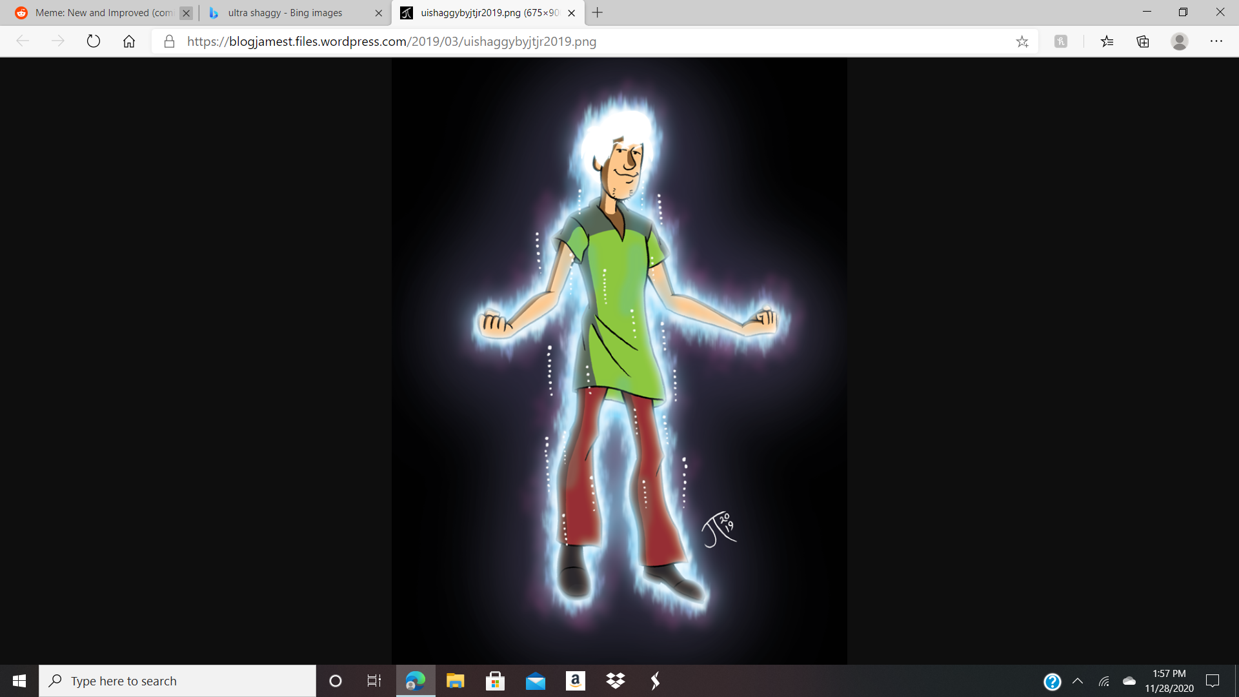This screenshot has height=697, width=1239.
Task: Click the address bar URL
Action: pyautogui.click(x=392, y=41)
